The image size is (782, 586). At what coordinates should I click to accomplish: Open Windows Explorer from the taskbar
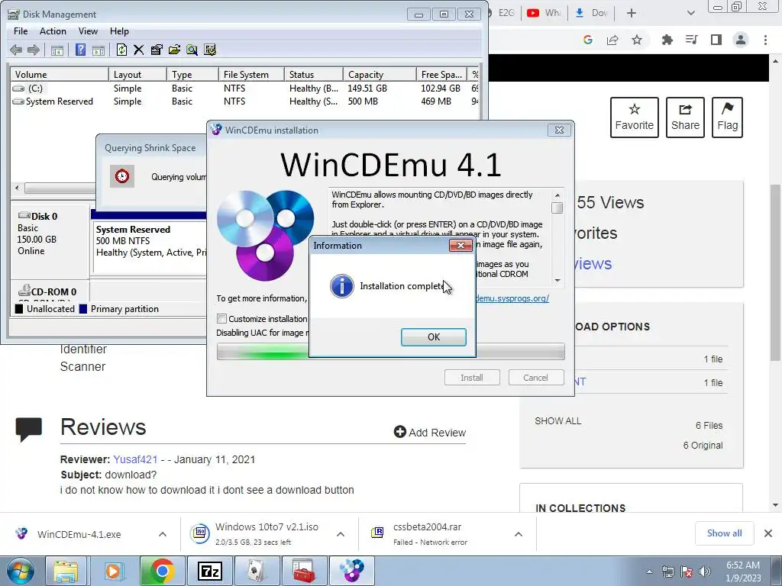click(x=66, y=571)
